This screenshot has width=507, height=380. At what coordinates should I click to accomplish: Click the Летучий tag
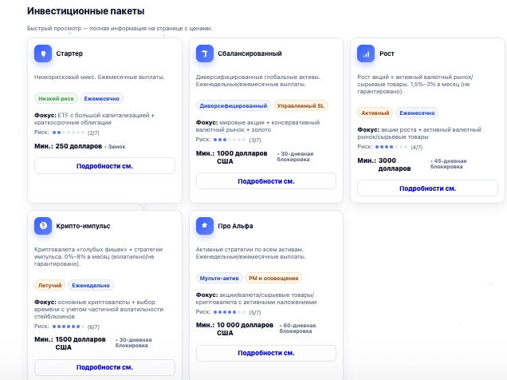tap(49, 285)
